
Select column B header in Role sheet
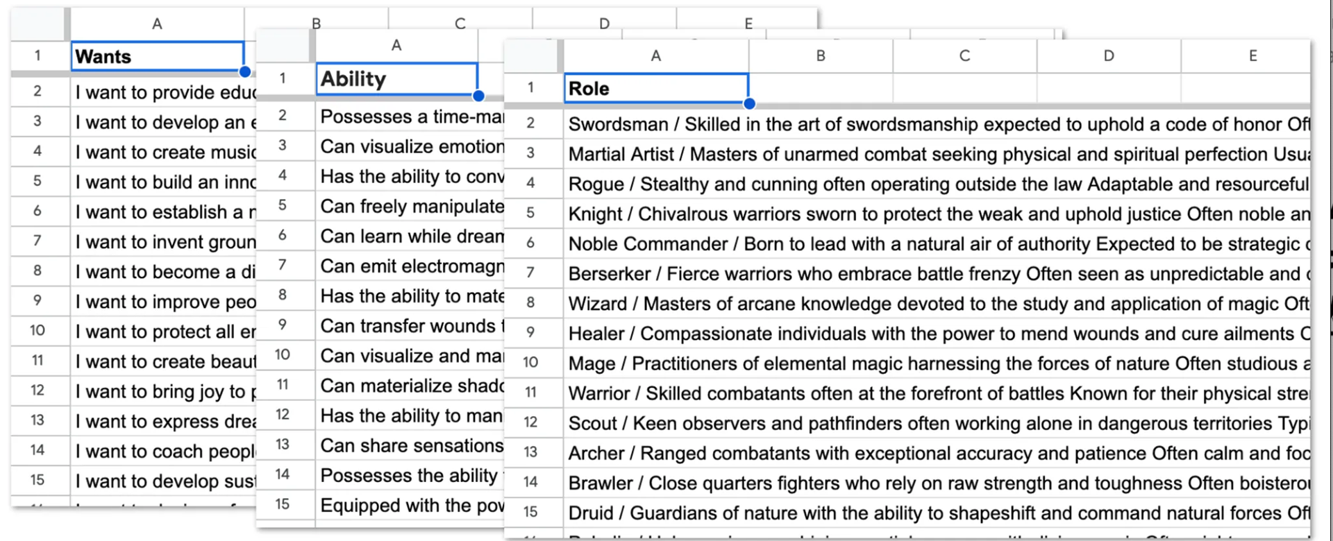coord(821,56)
